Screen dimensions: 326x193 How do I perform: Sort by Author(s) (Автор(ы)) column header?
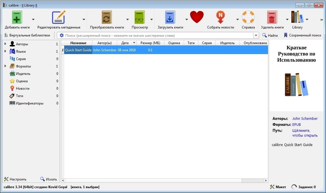105,43
